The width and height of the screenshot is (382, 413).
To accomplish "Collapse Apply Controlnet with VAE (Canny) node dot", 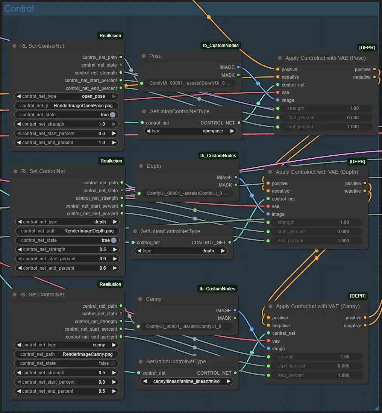I will coord(270,306).
